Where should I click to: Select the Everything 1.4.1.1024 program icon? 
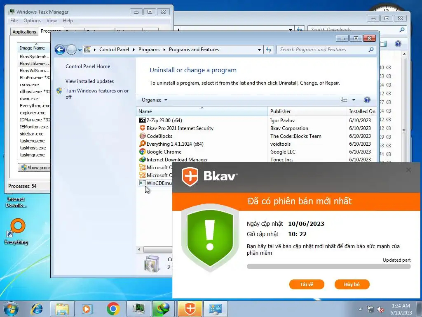point(142,144)
